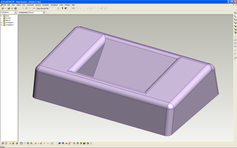Screen dimensions: 237x148
Task: Select the Spline sketch tool
Action: click(235, 54)
